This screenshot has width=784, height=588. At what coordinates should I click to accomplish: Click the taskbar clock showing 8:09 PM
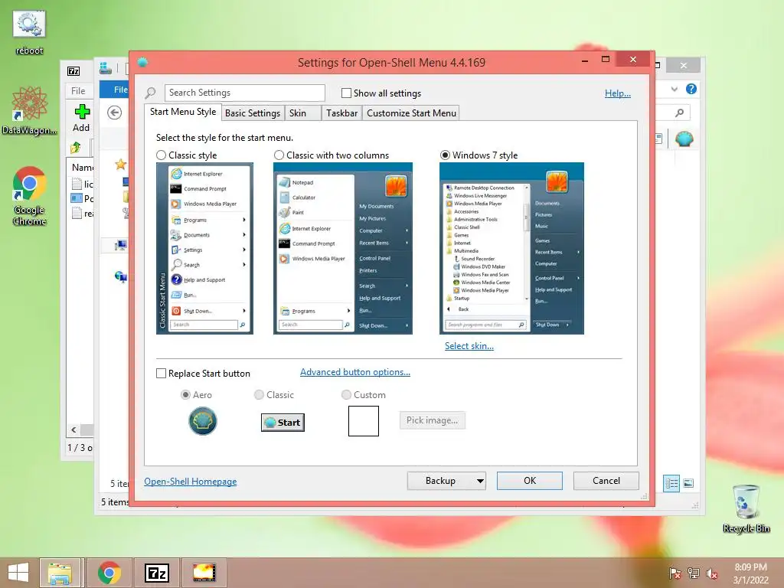[x=750, y=573]
